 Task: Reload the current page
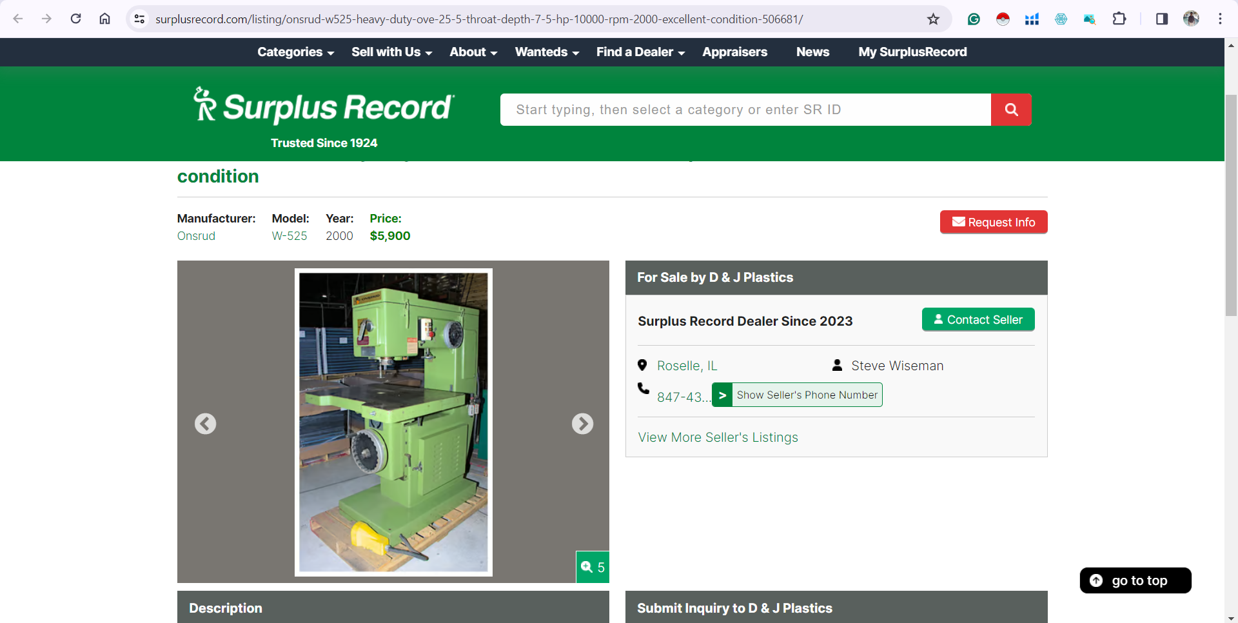coord(75,19)
